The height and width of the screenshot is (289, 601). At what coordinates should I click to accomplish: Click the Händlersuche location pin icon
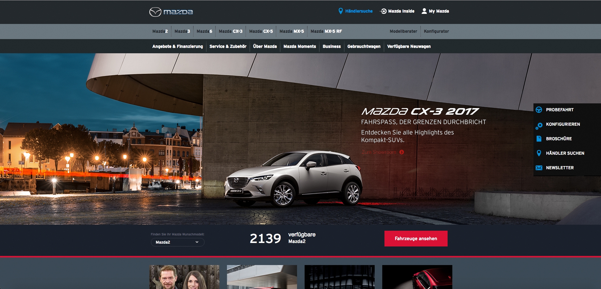tap(341, 11)
